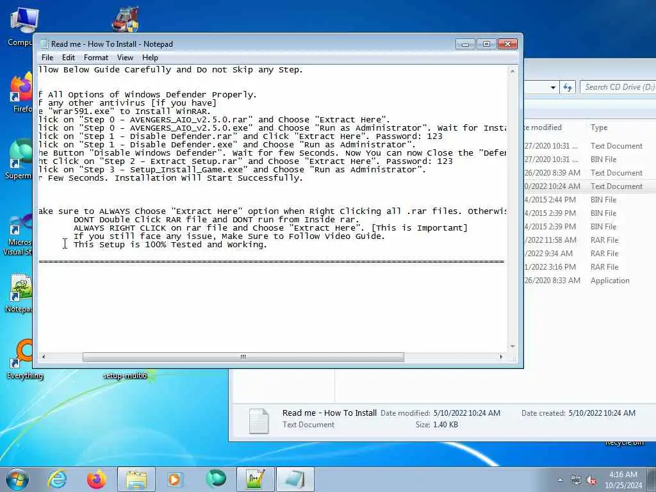The height and width of the screenshot is (492, 656).
Task: Open the View menu in Notepad
Action: 125,58
